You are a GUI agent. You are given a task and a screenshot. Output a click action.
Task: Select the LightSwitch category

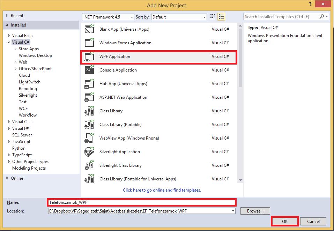pos(29,82)
